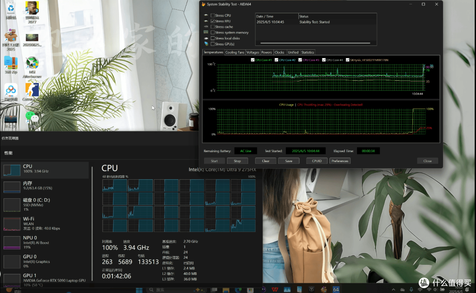
Task: Click the elapsed time 00:00:34 value
Action: [368, 151]
